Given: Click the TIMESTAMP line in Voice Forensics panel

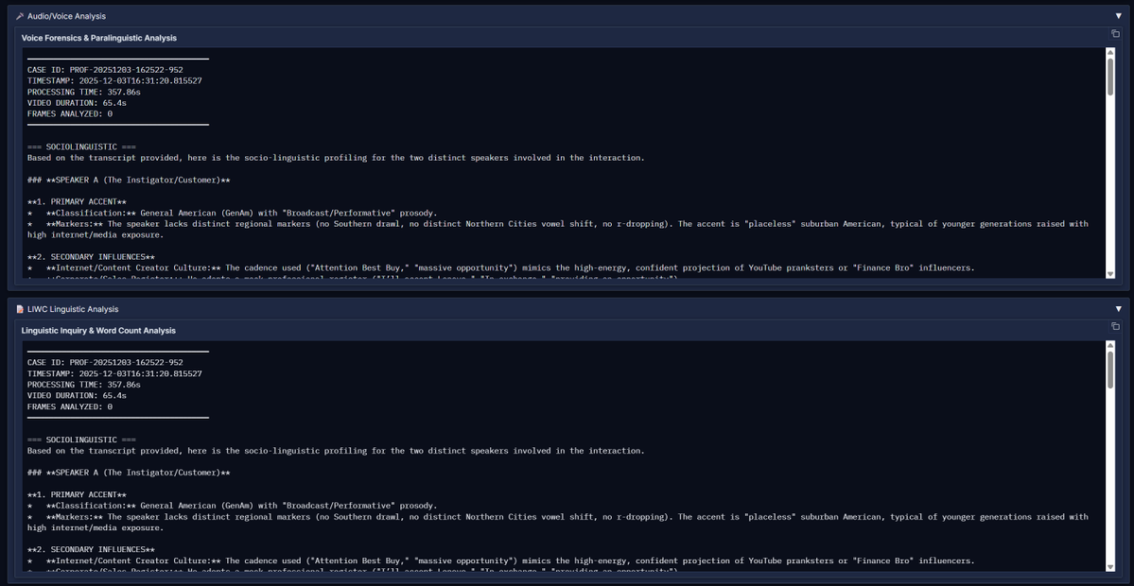Looking at the screenshot, I should (x=114, y=81).
